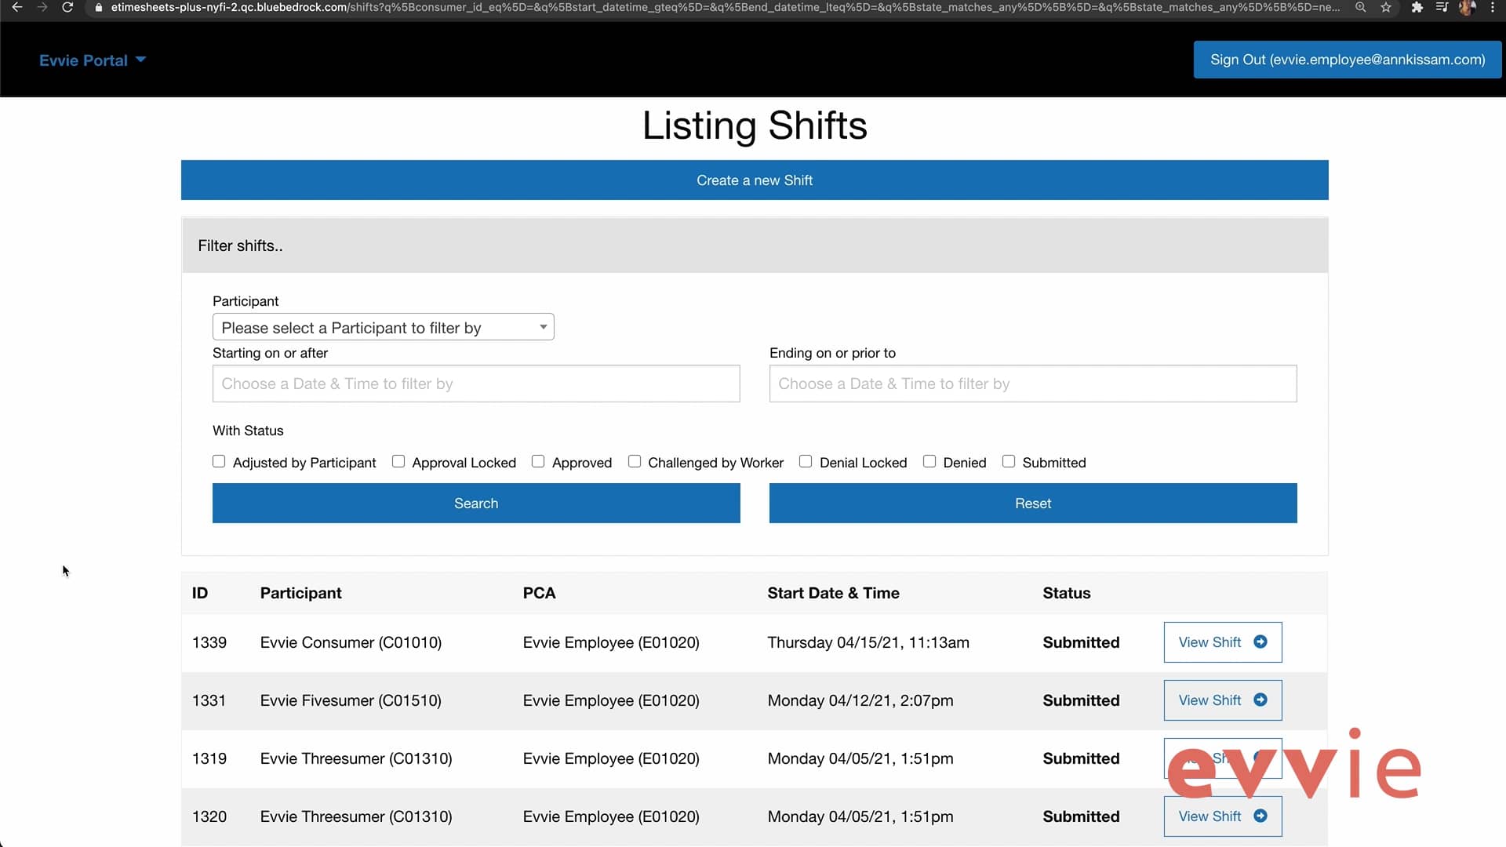Tick the Submitted status filter
Viewport: 1506px width, 847px height.
pyautogui.click(x=1009, y=462)
